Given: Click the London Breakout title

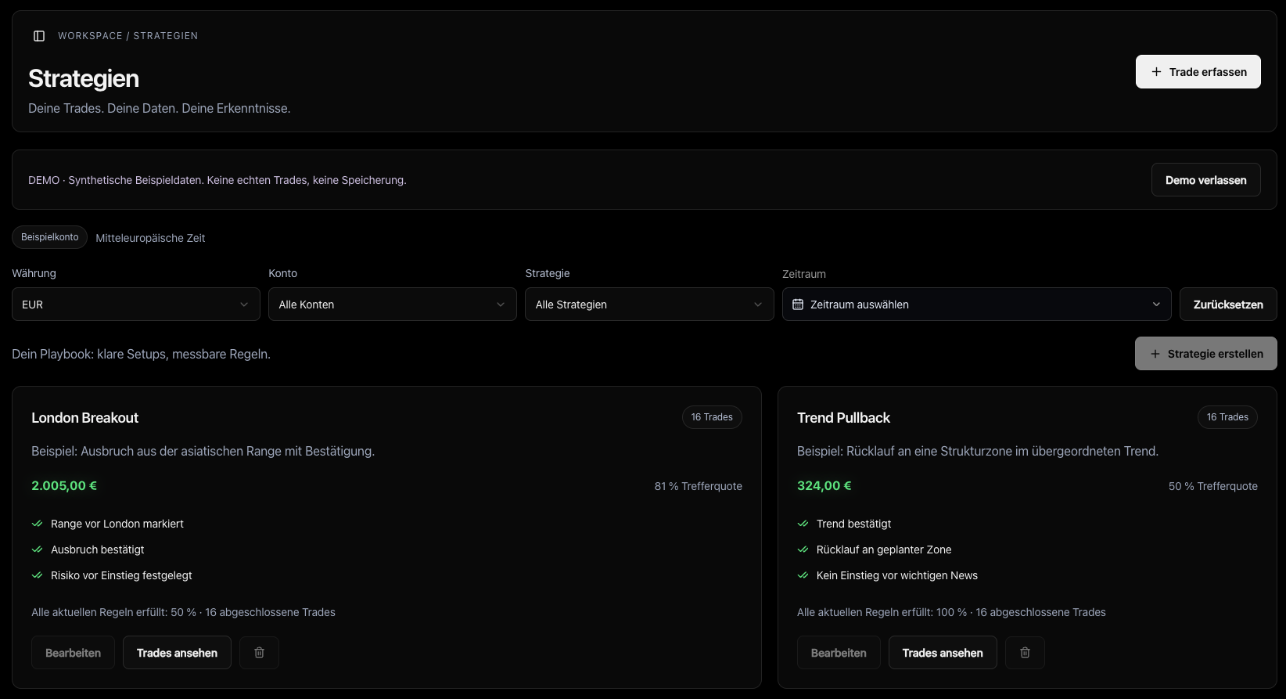Looking at the screenshot, I should pyautogui.click(x=84, y=418).
